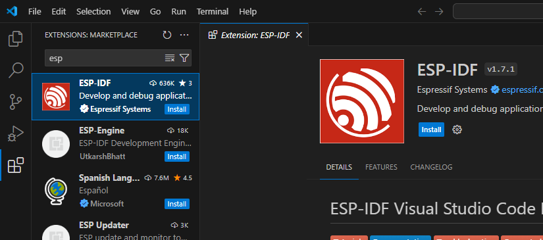Image resolution: width=543 pixels, height=240 pixels.
Task: Open the Search view in activity bar
Action: pyautogui.click(x=16, y=70)
